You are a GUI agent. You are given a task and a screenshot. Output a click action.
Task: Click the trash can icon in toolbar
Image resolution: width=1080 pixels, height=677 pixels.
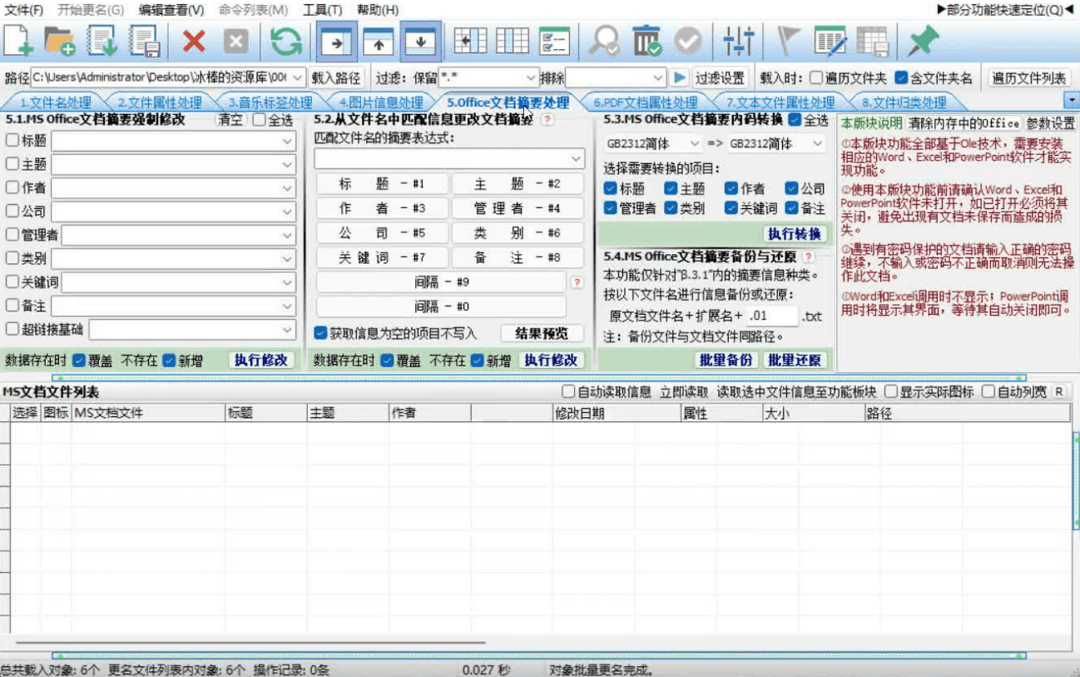pos(646,41)
